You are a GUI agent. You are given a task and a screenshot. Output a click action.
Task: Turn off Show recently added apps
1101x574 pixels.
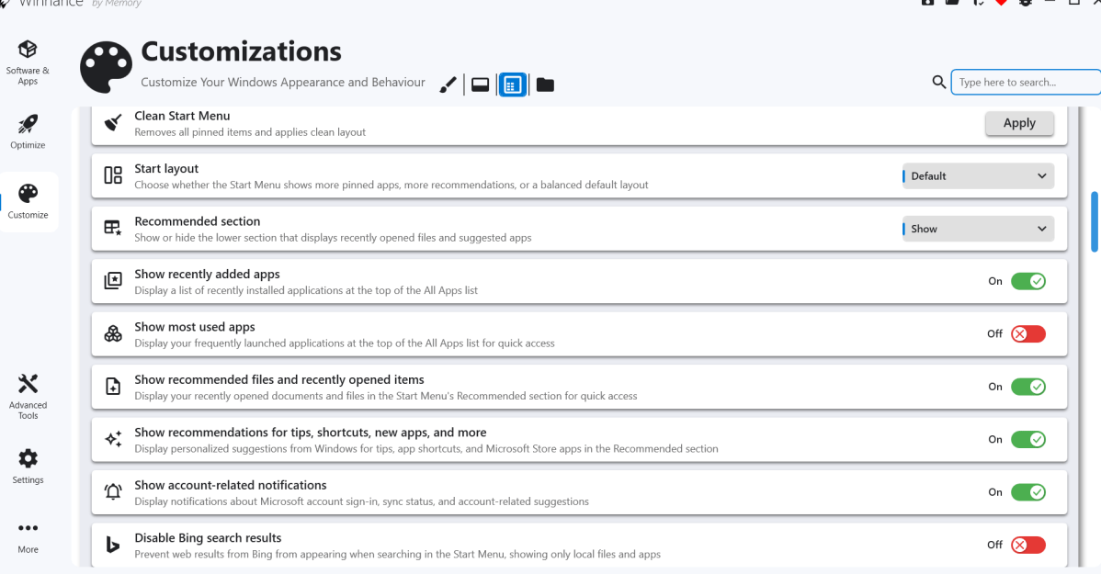[x=1027, y=281]
